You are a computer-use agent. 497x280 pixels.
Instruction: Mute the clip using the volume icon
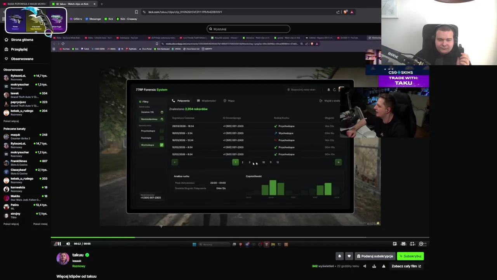tap(68, 244)
